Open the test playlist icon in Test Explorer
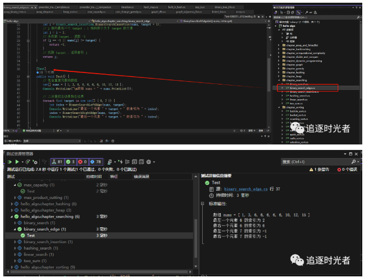The height and width of the screenshot is (278, 365). [110, 162]
